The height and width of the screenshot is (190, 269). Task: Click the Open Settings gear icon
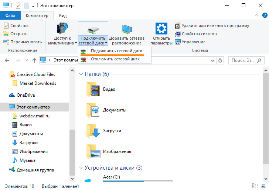161,29
